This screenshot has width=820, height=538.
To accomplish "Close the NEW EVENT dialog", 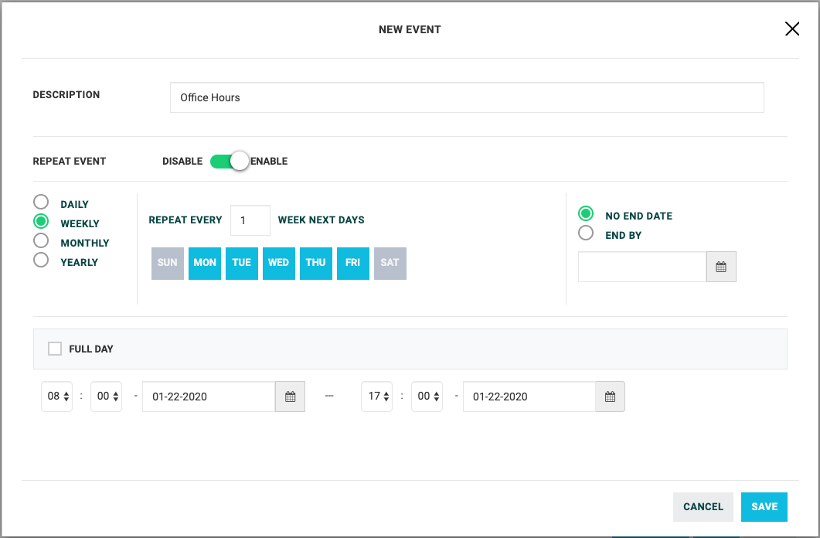I will pyautogui.click(x=791, y=29).
